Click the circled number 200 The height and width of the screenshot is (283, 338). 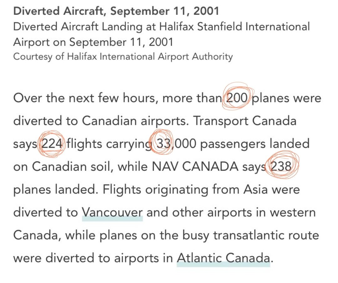tap(237, 98)
